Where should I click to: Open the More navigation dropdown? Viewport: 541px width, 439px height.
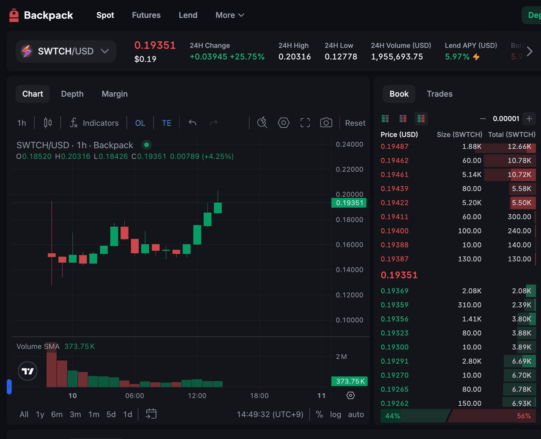(x=230, y=15)
